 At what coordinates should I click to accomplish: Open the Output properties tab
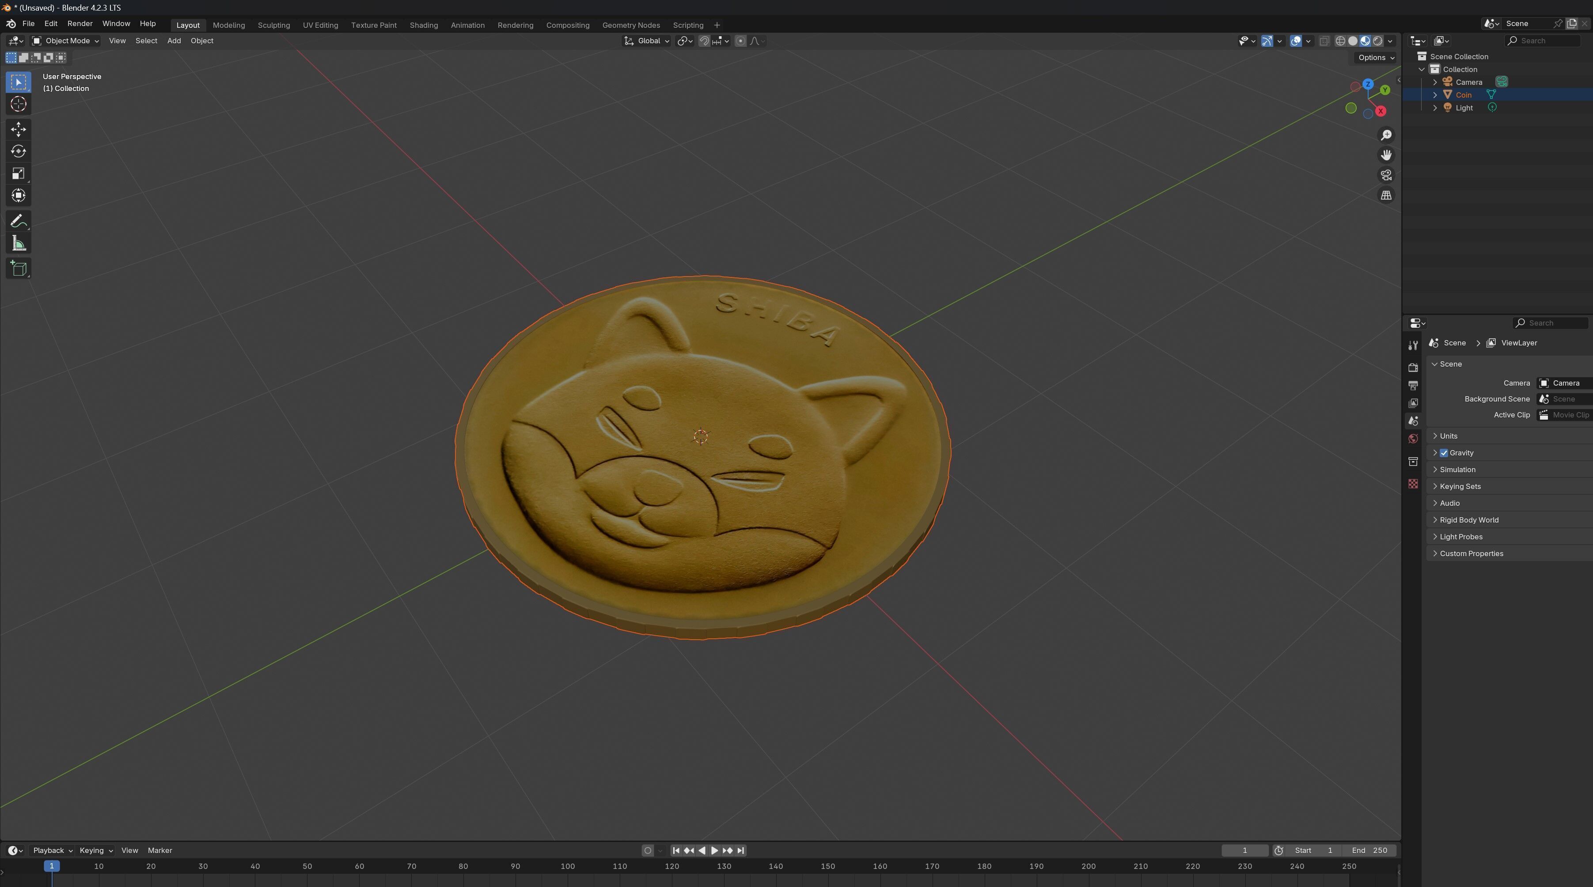(x=1413, y=386)
